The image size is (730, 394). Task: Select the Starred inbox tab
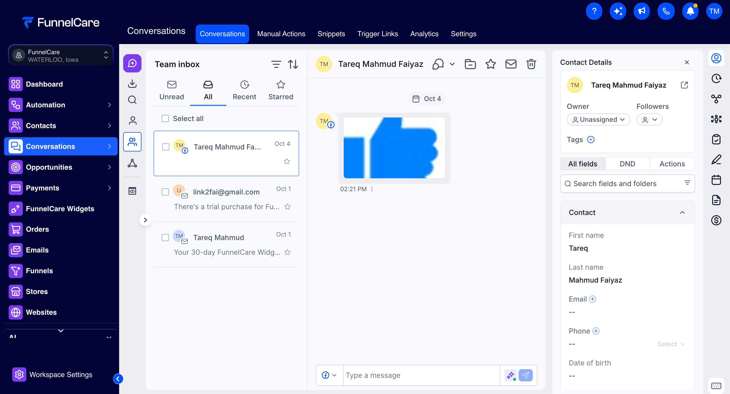click(x=281, y=91)
